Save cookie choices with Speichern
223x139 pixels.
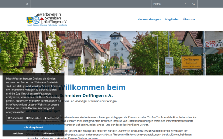[18, 133]
